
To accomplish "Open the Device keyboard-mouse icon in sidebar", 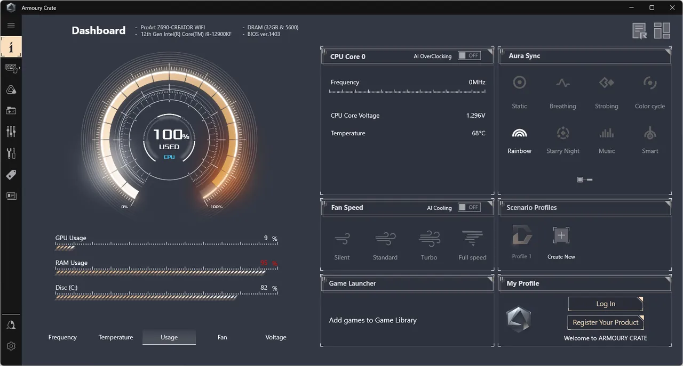I will pos(11,68).
